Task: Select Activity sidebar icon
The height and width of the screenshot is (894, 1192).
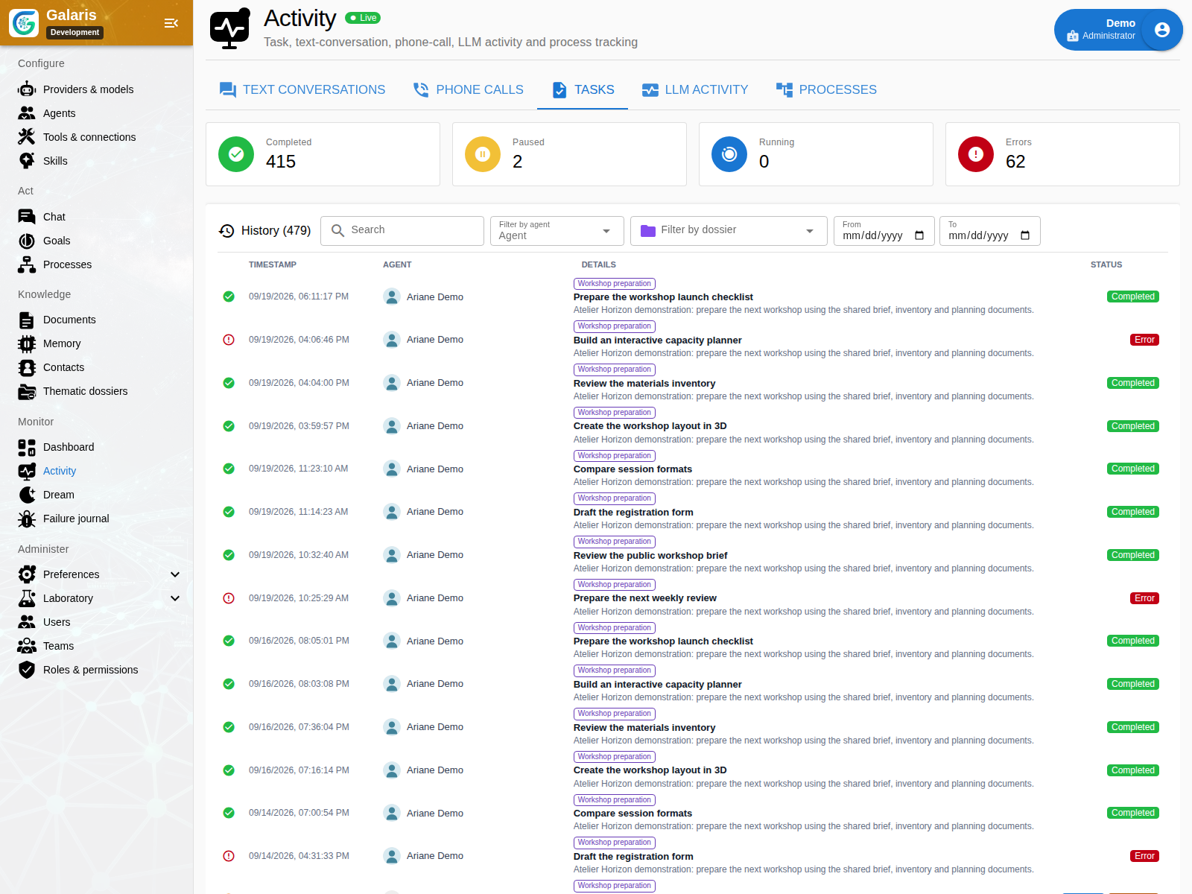Action: coord(27,471)
